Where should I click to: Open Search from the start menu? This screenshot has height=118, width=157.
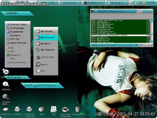click(x=42, y=65)
